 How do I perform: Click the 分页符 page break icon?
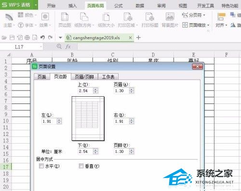tap(185, 15)
